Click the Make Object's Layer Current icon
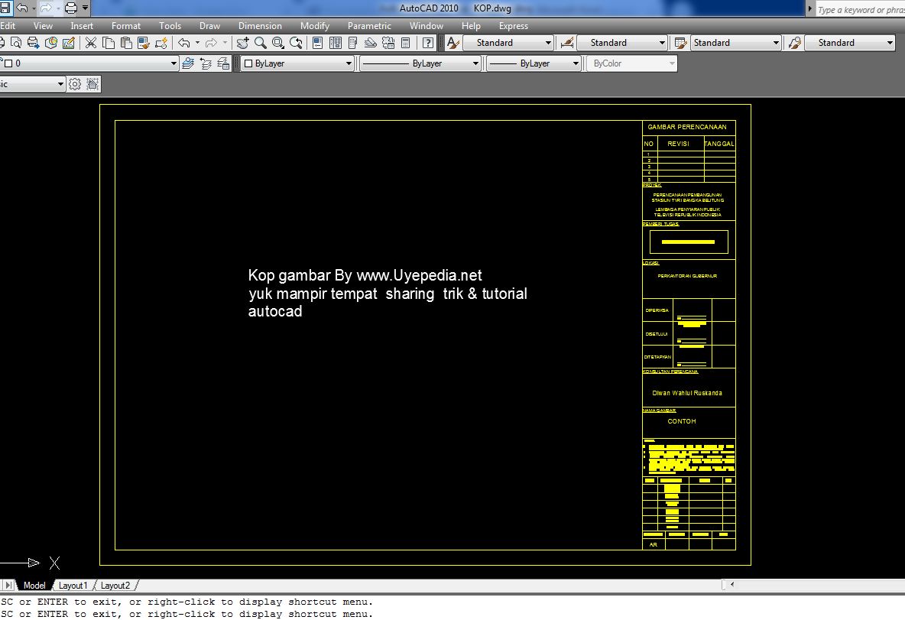The image size is (905, 620). click(x=187, y=63)
